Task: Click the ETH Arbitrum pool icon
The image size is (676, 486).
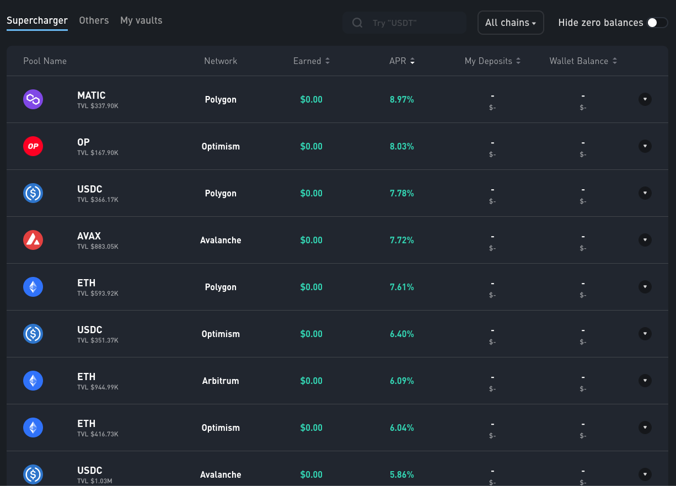Action: [33, 381]
